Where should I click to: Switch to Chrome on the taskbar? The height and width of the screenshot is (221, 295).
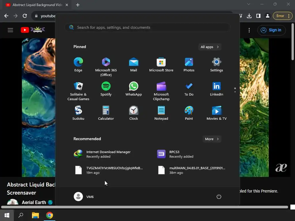tap(50, 215)
